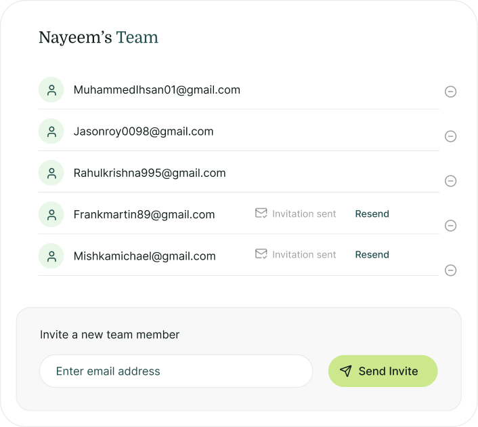The image size is (478, 427).
Task: Click avatar icon beside Rahulkrishna995@gmail.com
Action: point(51,173)
